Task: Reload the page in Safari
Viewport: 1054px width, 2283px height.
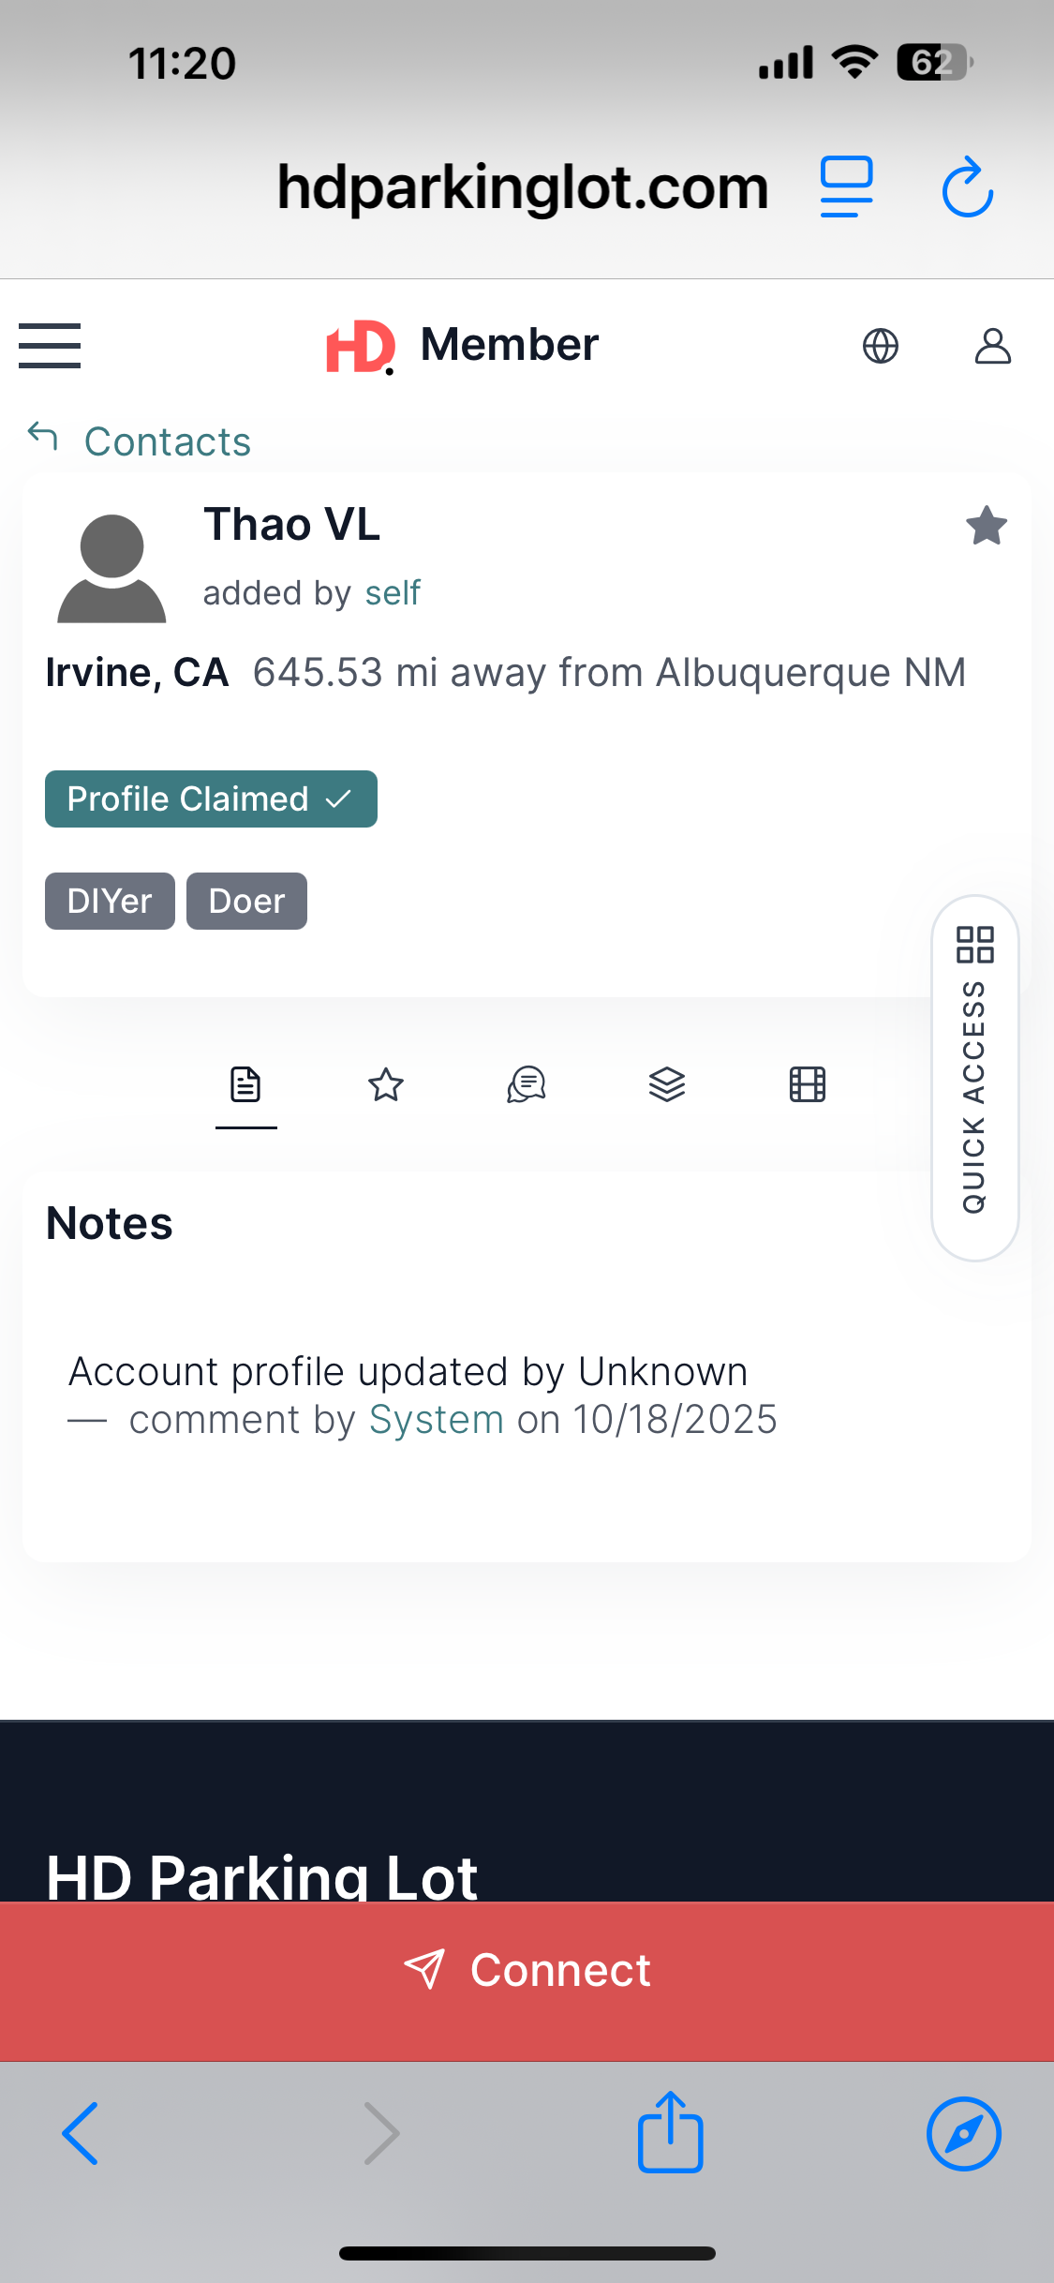Action: point(967,187)
